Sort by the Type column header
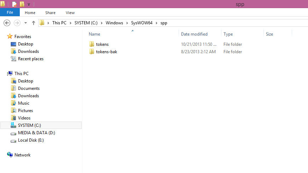 228,34
